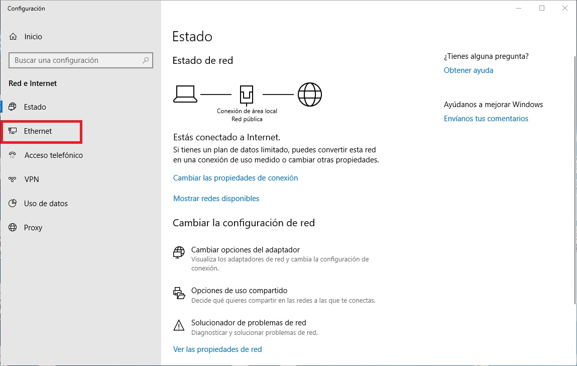The height and width of the screenshot is (366, 577).
Task: Click the Red e Internet heading
Action: (x=33, y=83)
